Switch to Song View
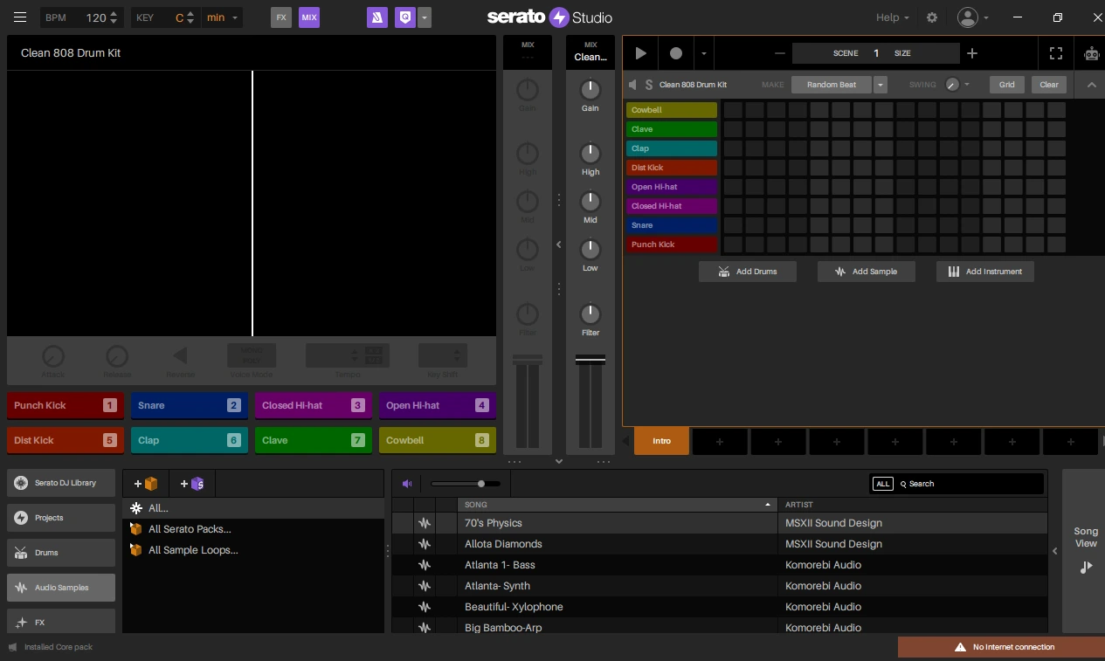Screen dimensions: 1105x661 1086,550
